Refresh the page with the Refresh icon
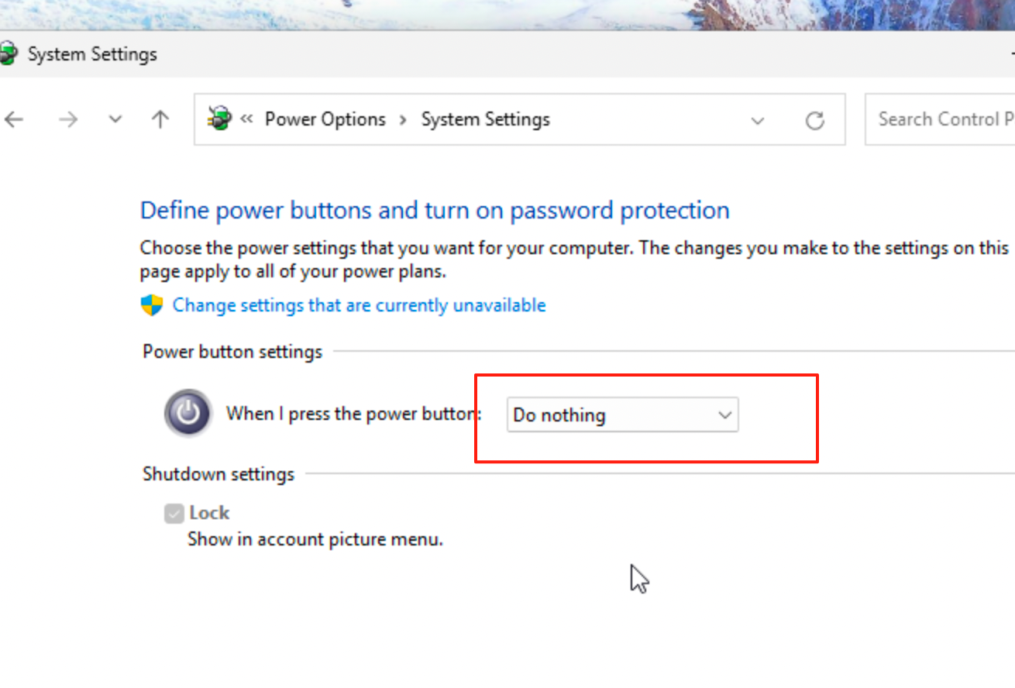The image size is (1015, 688). click(814, 120)
